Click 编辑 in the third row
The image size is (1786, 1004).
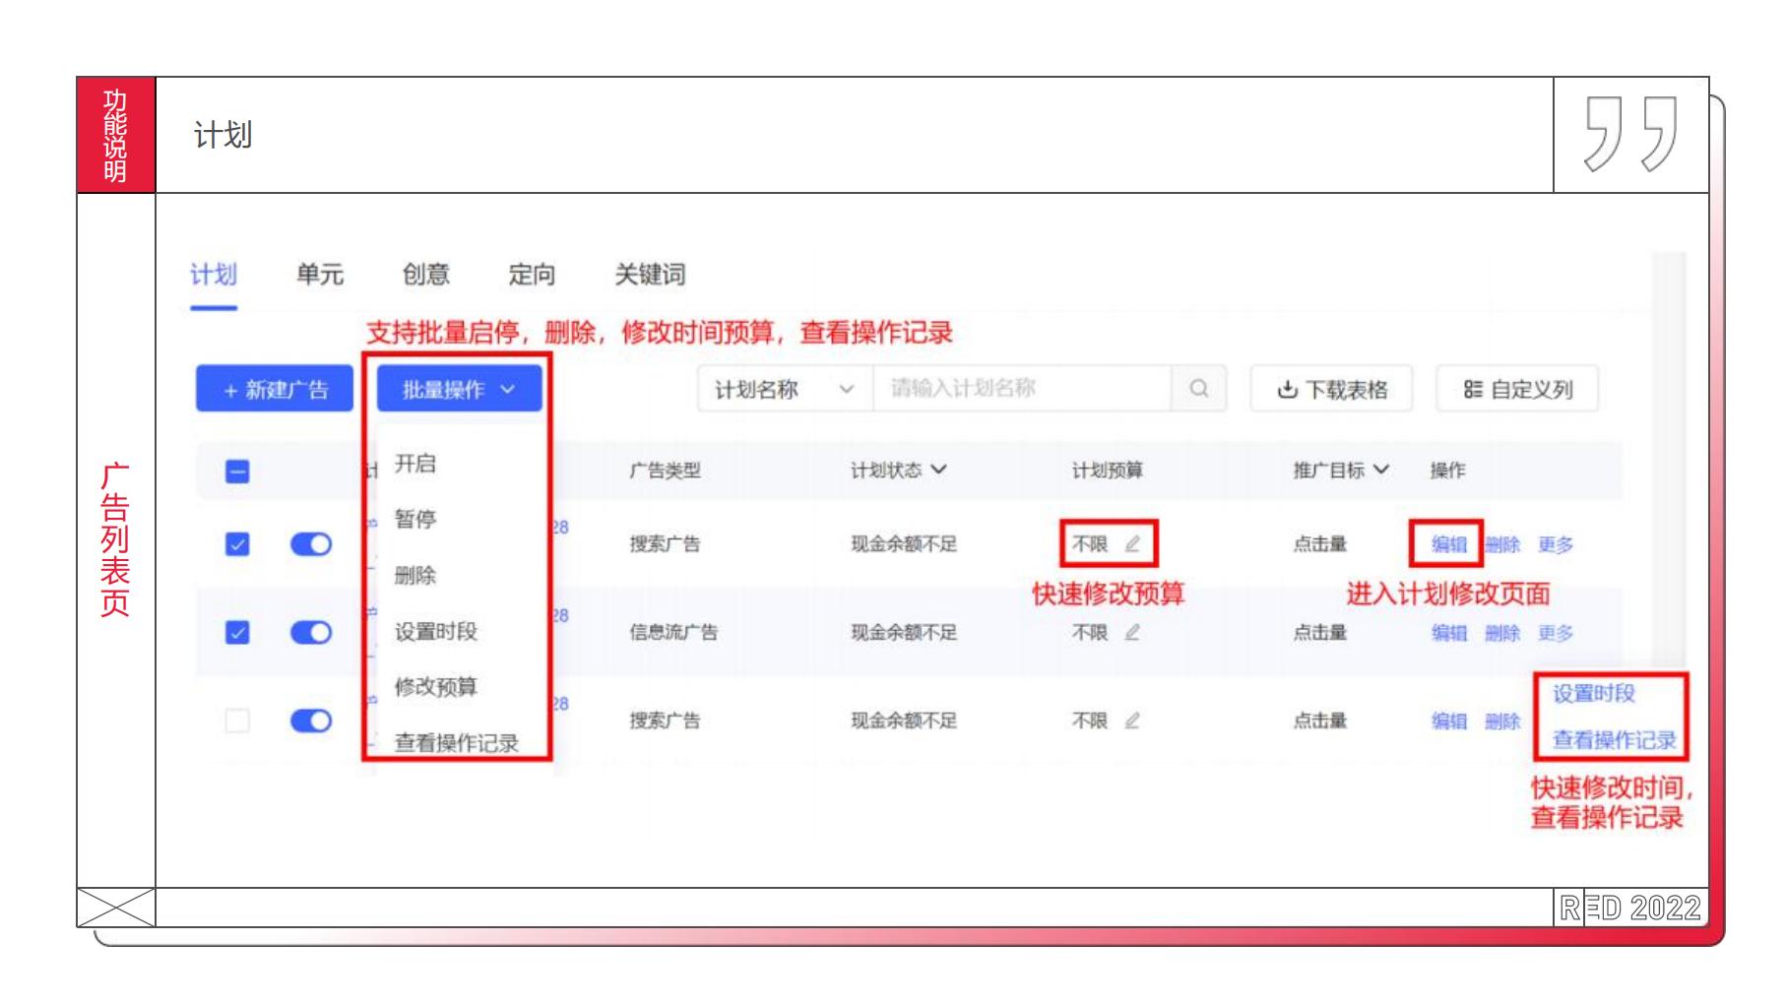point(1448,722)
